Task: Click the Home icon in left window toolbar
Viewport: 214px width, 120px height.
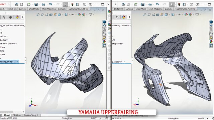Action: pyautogui.click(x=16, y=4)
